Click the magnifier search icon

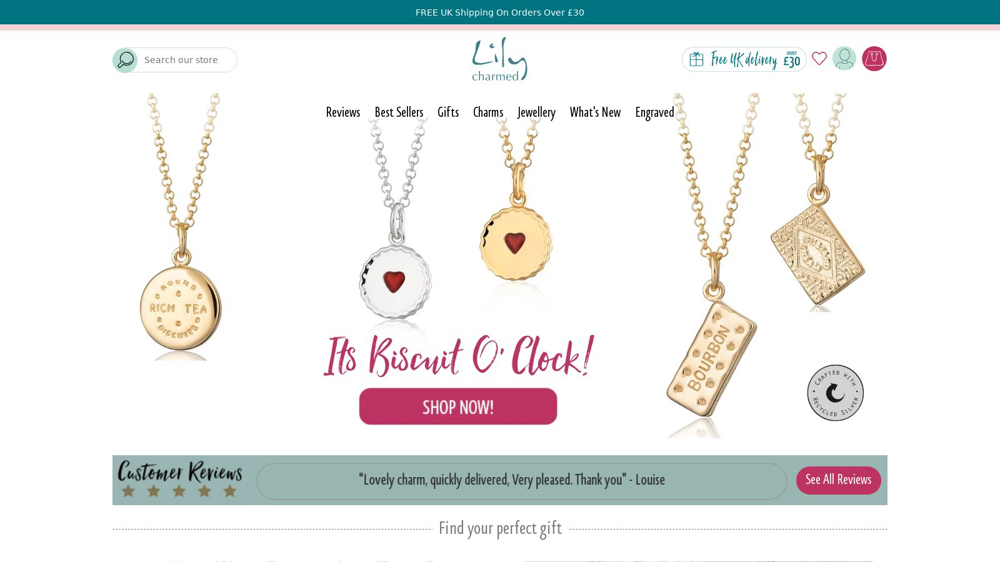(125, 60)
